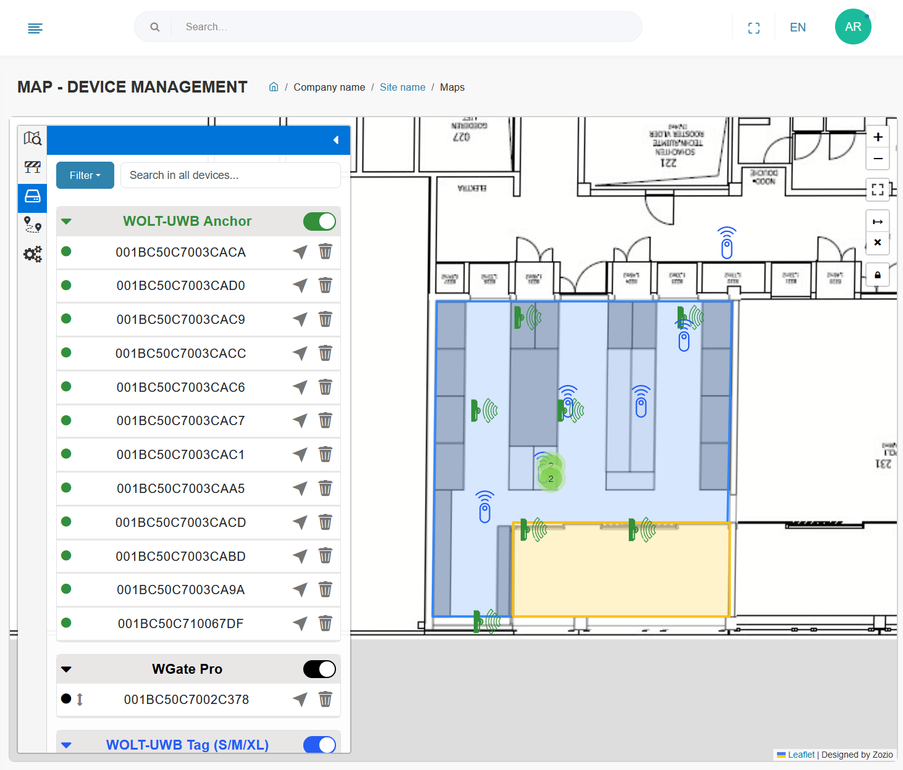Click Company name breadcrumb
This screenshot has width=903, height=770.
329,87
